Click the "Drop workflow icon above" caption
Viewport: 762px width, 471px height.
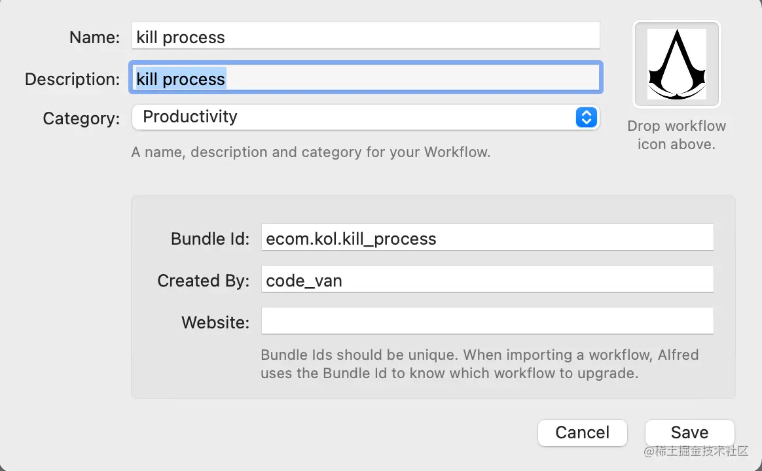click(676, 135)
